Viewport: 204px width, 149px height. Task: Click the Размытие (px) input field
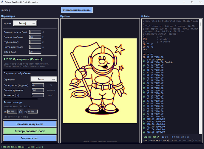(37, 95)
